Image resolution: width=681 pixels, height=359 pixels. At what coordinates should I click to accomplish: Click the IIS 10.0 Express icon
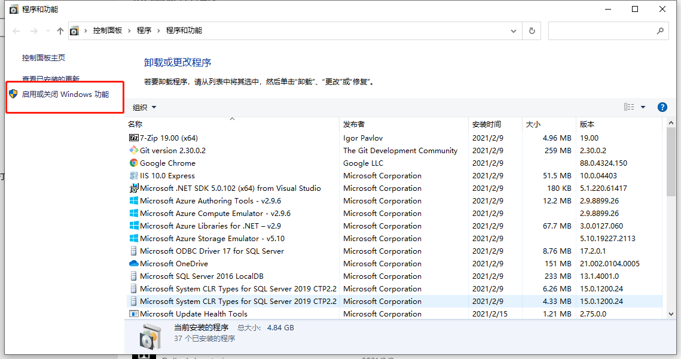point(134,175)
